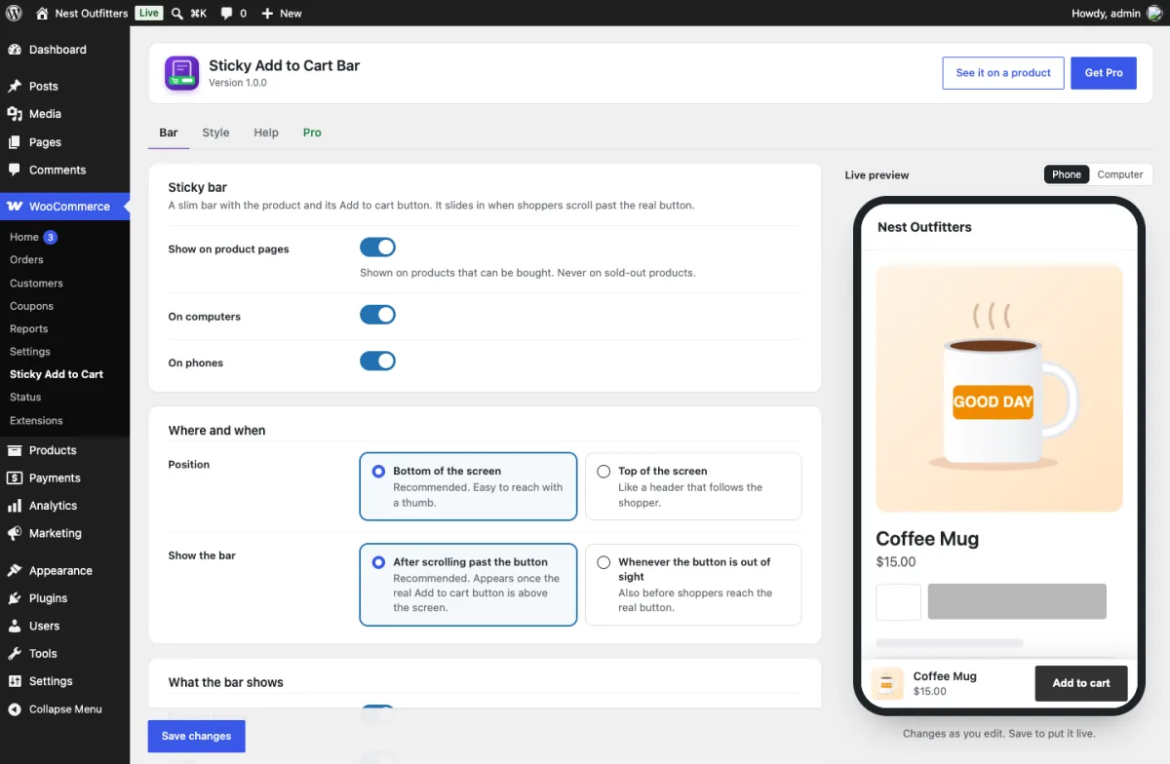Click the Coffee Mug product title in preview

[927, 539]
